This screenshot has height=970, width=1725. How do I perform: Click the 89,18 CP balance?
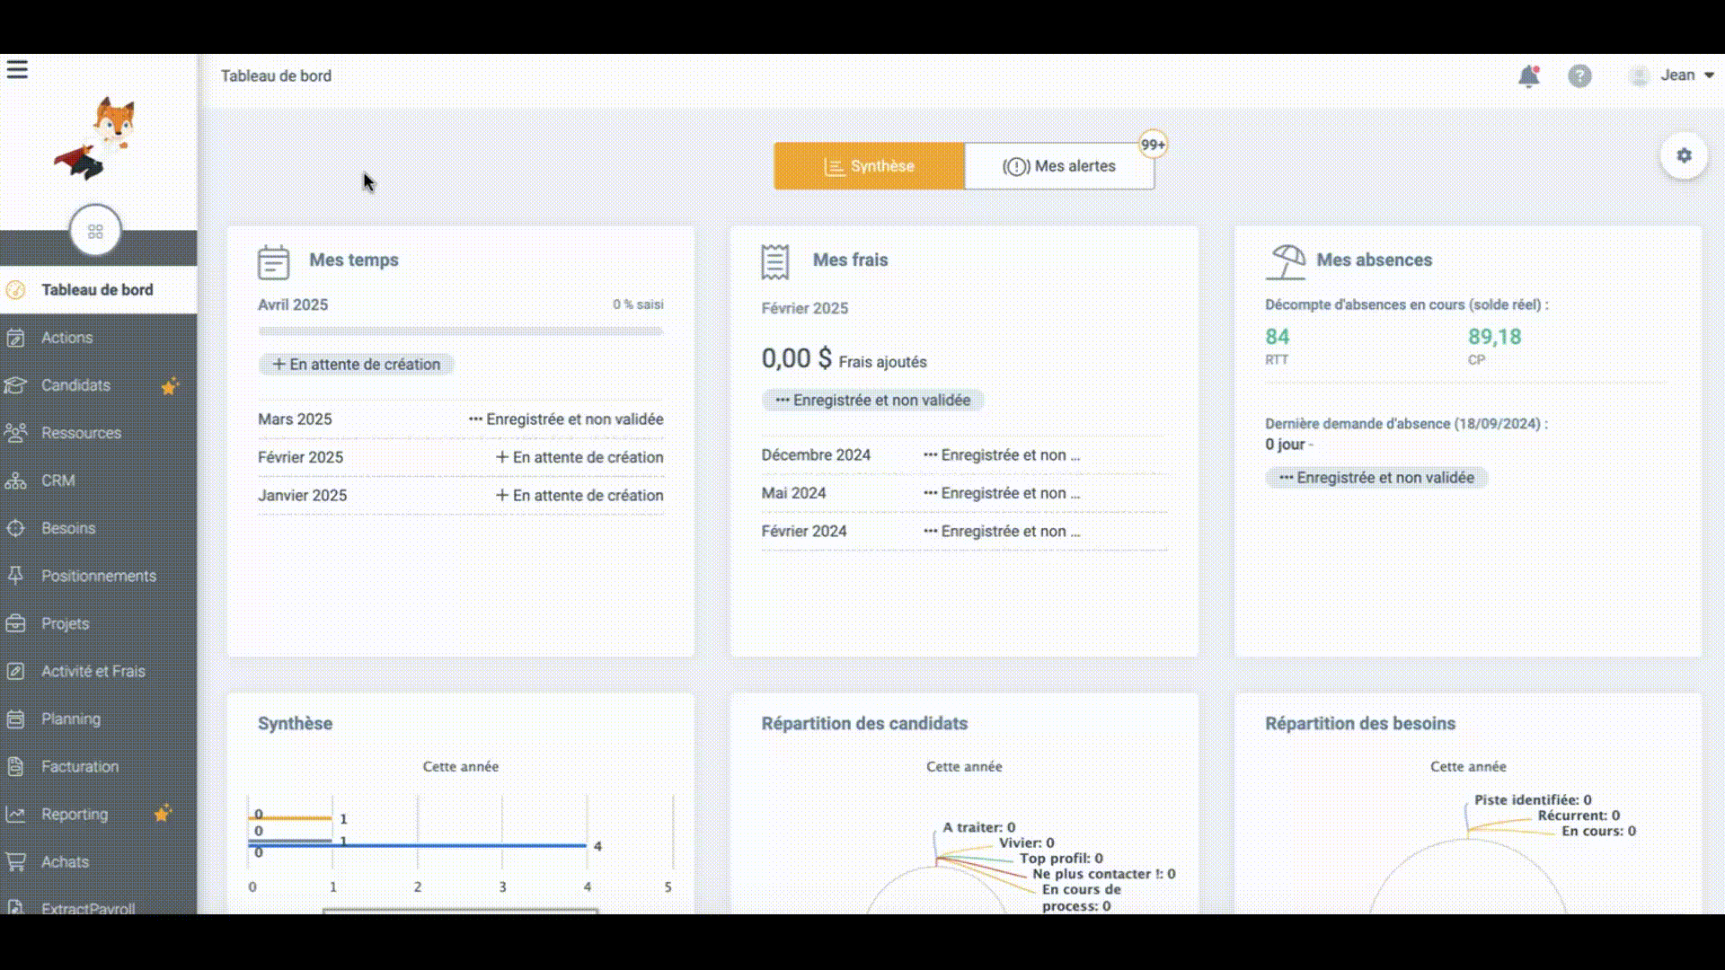(1495, 337)
